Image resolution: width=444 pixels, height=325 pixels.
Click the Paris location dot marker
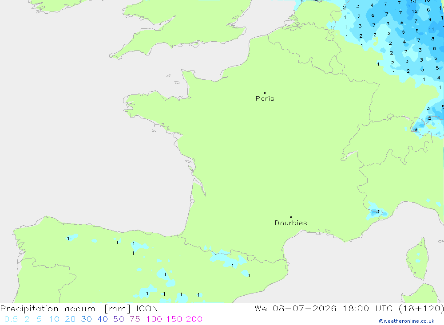[265, 93]
